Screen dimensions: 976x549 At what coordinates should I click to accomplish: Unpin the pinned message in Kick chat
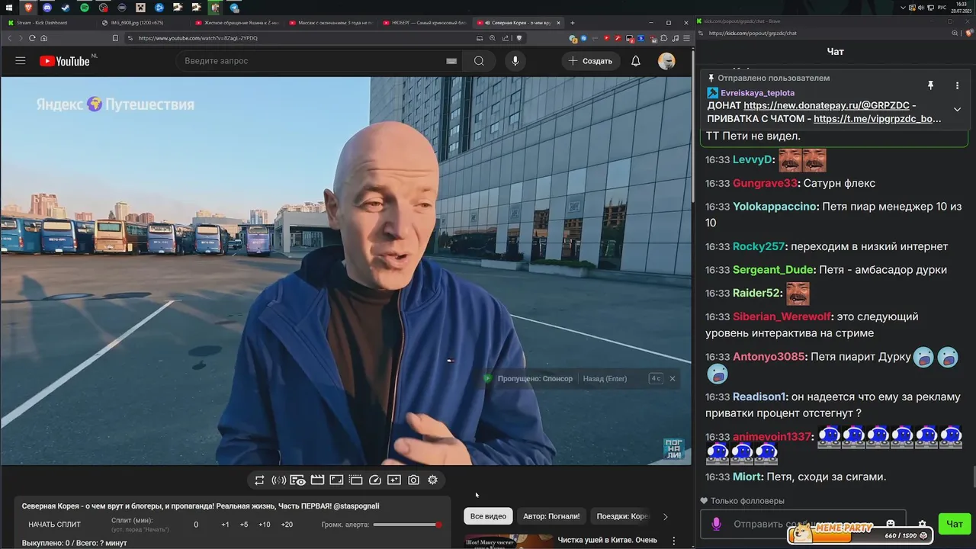[x=930, y=85]
